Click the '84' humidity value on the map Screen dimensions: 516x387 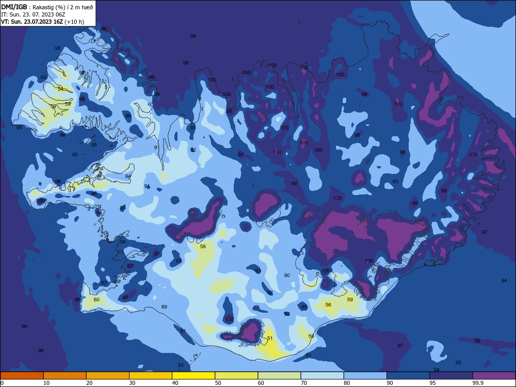click(x=128, y=176)
